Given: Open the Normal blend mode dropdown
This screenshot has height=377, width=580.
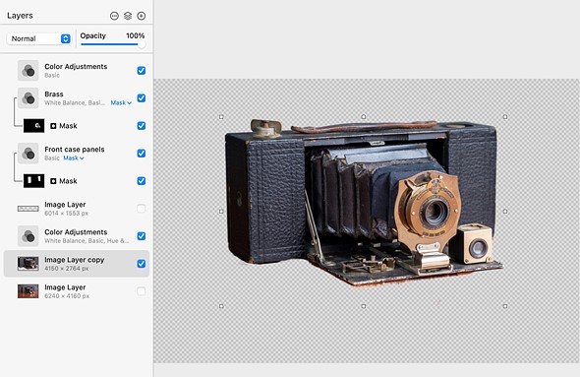Looking at the screenshot, I should click(39, 38).
